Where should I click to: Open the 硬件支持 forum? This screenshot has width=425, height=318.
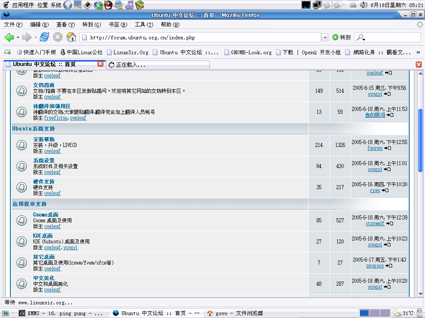[44, 181]
